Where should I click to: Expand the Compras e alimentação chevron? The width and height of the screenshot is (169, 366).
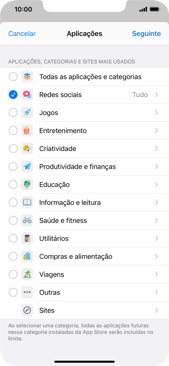[x=157, y=256]
